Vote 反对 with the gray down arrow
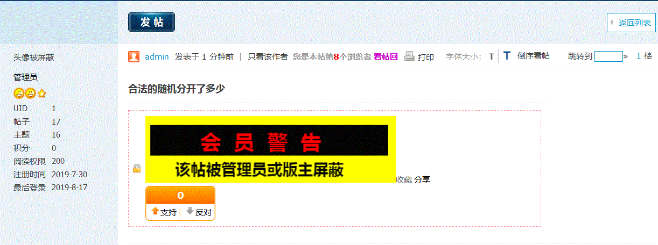The width and height of the screenshot is (658, 245). pyautogui.click(x=199, y=212)
